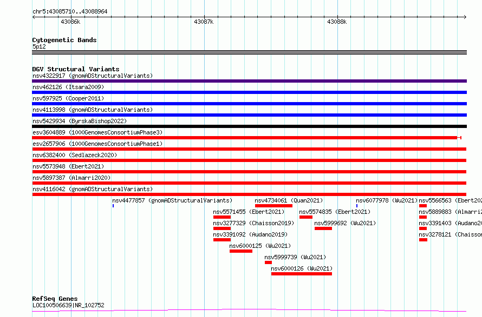This screenshot has height=317, width=482.
Task: Select long red bar under nsv6000126
Action: pos(302,274)
